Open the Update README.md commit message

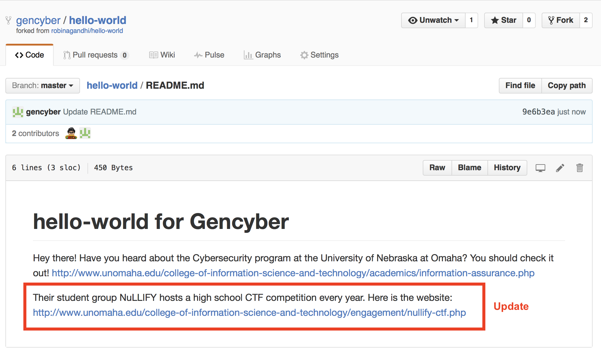[100, 112]
